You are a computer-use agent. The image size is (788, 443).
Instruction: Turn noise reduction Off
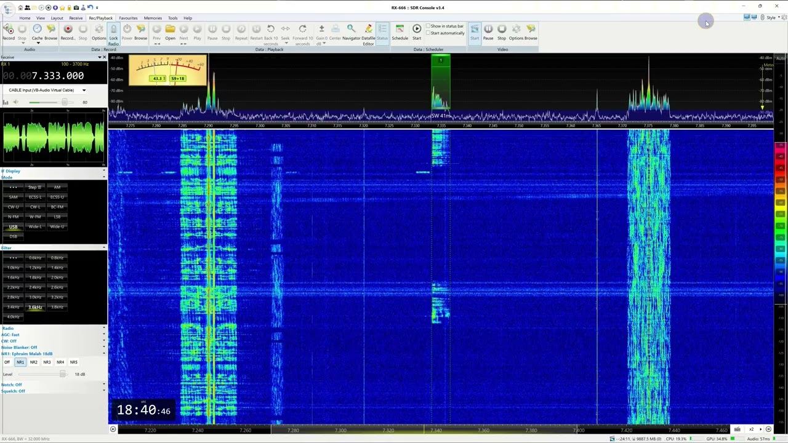point(7,362)
